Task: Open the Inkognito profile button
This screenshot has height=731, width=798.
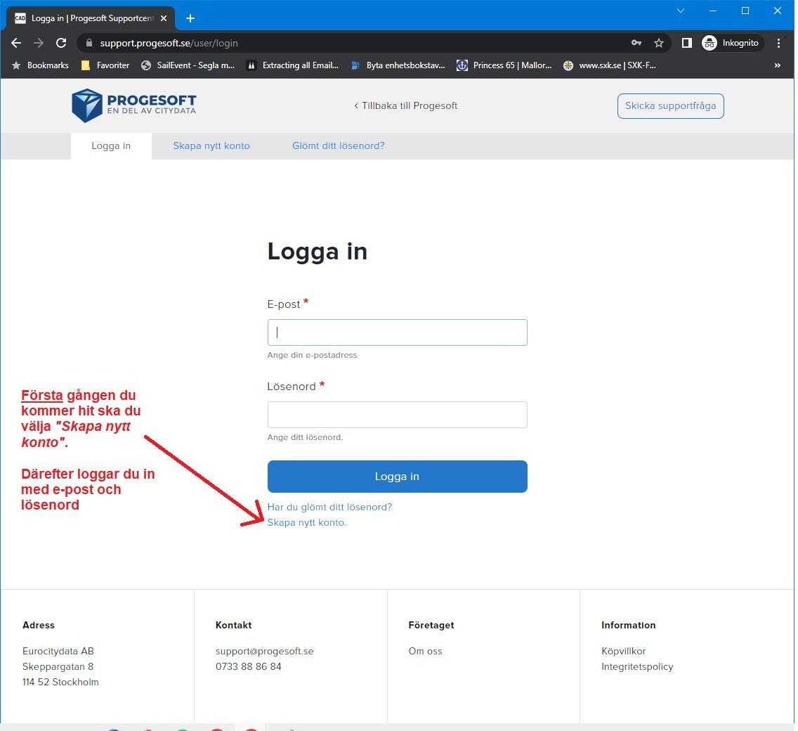Action: coord(731,44)
